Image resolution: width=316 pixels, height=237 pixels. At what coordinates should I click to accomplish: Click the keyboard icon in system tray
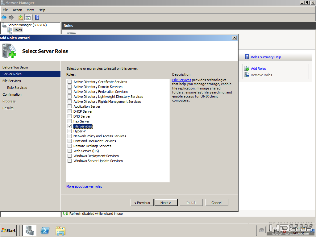click(262, 230)
